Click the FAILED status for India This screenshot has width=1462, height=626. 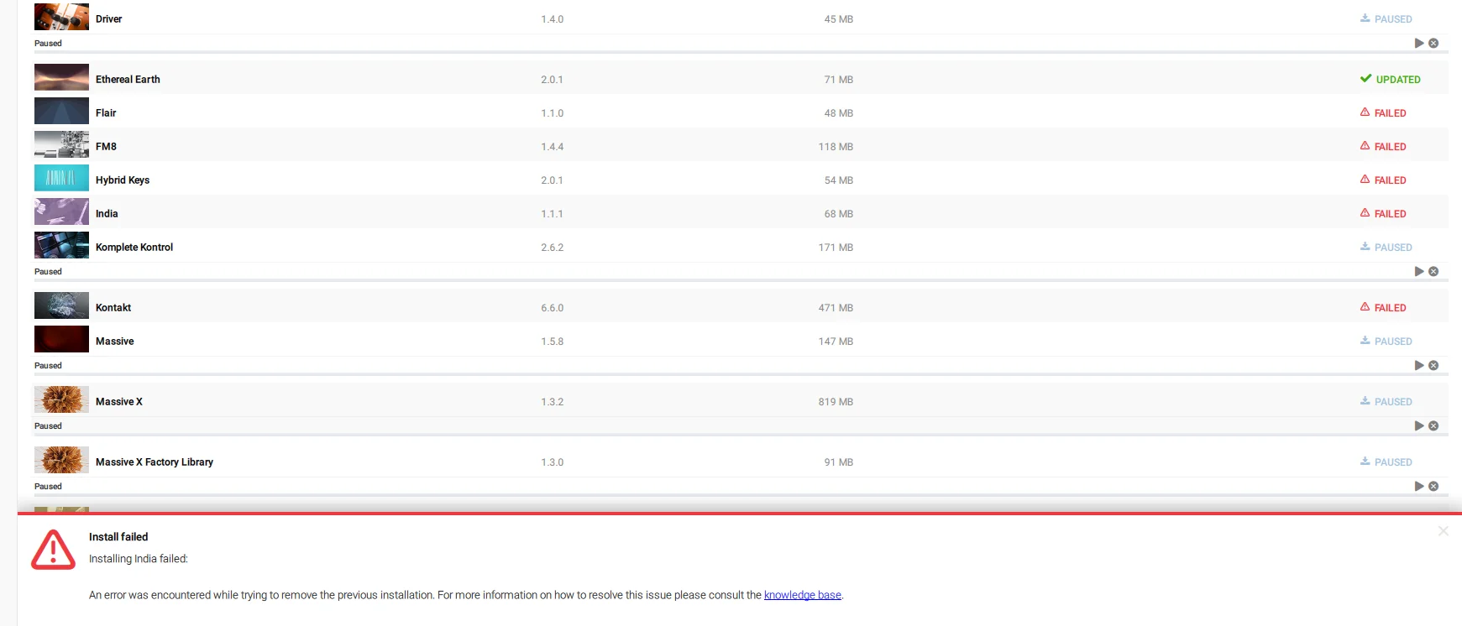click(x=1383, y=213)
